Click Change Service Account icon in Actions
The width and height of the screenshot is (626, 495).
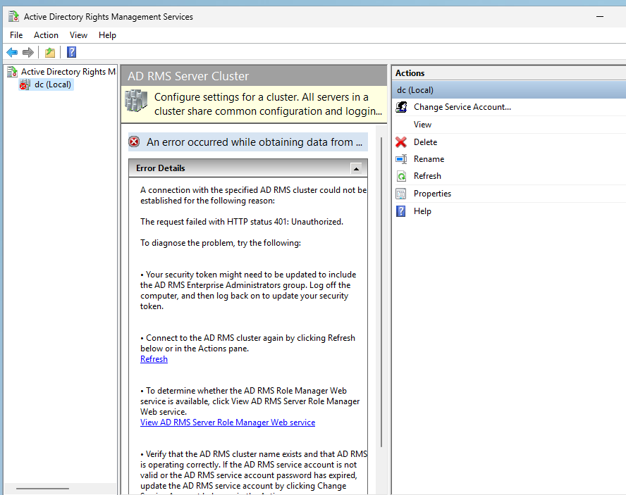(x=401, y=107)
